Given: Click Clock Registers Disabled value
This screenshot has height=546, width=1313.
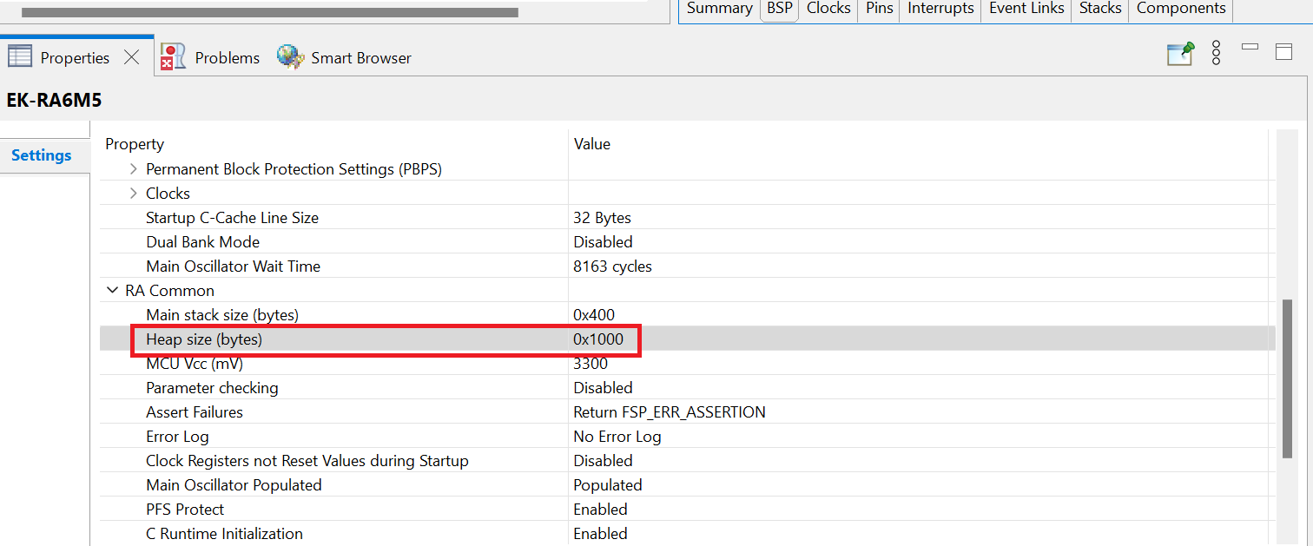Looking at the screenshot, I should coord(603,461).
